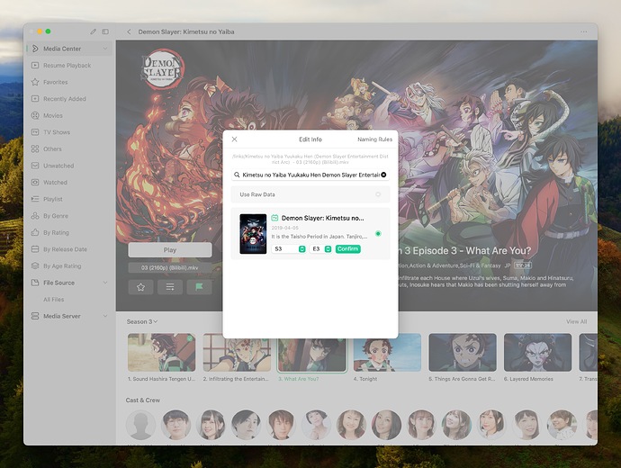
Task: Open the more options ellipsis menu
Action: [x=584, y=31]
